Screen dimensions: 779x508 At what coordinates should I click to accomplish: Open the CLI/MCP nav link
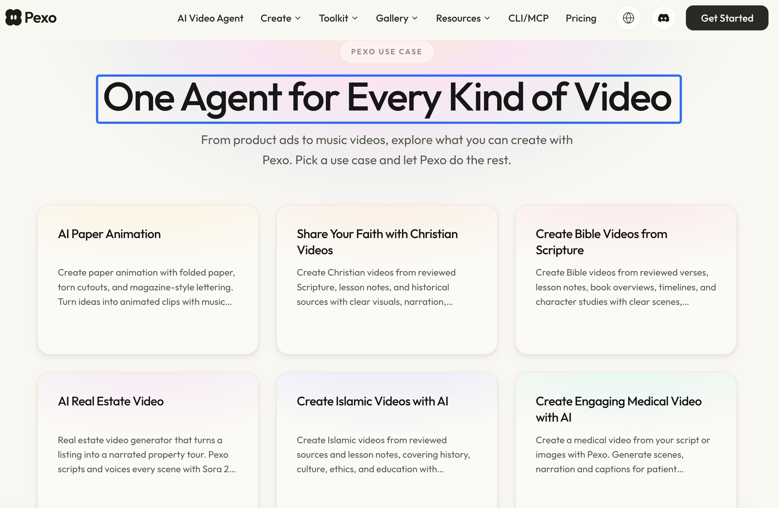pyautogui.click(x=528, y=18)
